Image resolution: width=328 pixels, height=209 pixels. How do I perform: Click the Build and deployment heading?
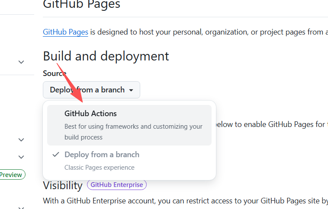106,56
